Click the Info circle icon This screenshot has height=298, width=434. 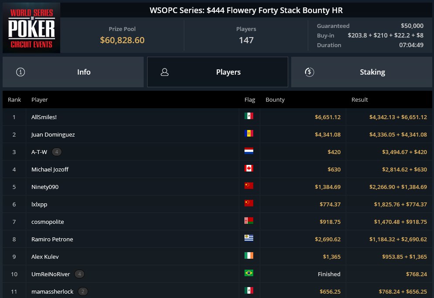click(x=21, y=72)
